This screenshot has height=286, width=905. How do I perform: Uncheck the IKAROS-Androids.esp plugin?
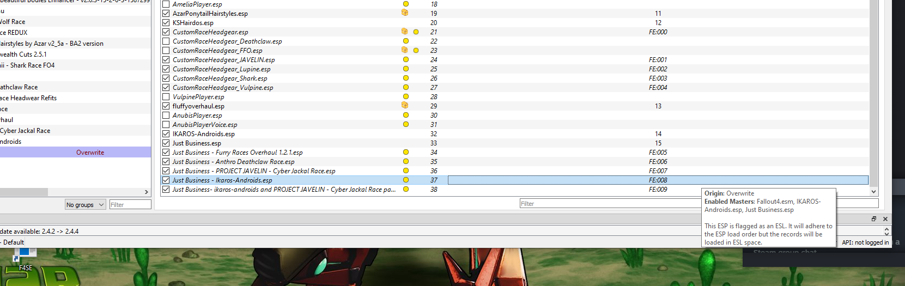[x=166, y=133]
